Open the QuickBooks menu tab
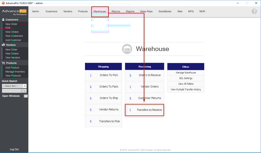This screenshot has width=261, height=153. pyautogui.click(x=165, y=11)
